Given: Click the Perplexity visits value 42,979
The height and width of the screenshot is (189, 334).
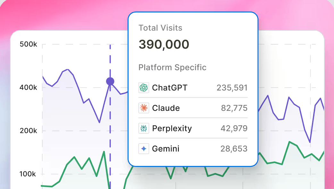Looking at the screenshot, I should click(x=234, y=129).
